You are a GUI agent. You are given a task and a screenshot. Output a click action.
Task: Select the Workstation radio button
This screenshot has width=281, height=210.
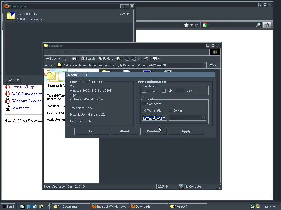[144, 110]
